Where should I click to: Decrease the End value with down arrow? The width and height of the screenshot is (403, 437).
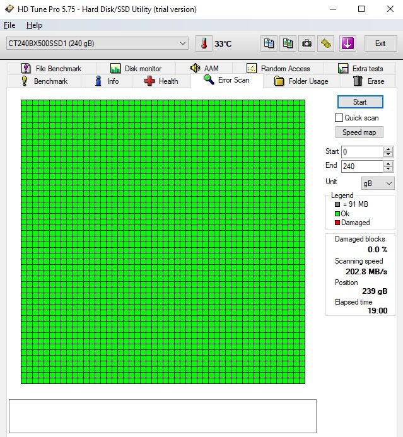pos(388,169)
